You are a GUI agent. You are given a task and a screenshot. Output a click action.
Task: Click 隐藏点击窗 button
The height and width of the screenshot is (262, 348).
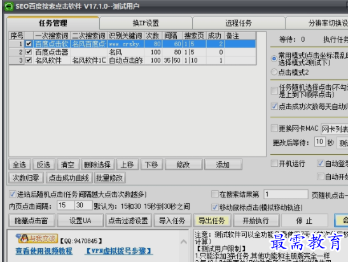click(32, 220)
